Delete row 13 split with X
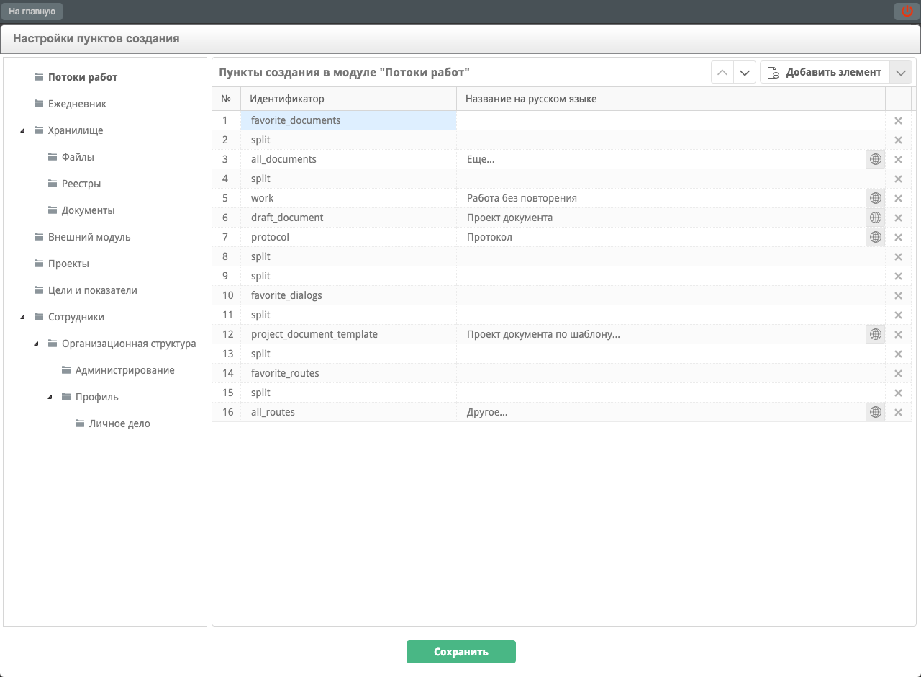Image resolution: width=921 pixels, height=677 pixels. point(898,354)
